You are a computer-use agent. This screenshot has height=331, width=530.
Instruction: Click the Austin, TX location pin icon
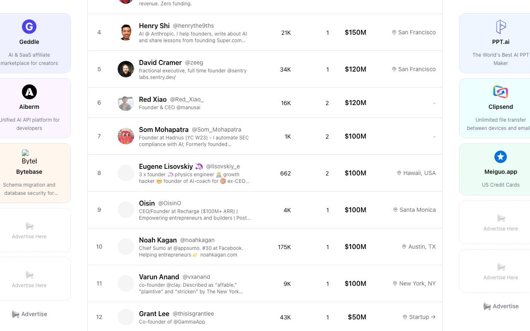(x=404, y=247)
